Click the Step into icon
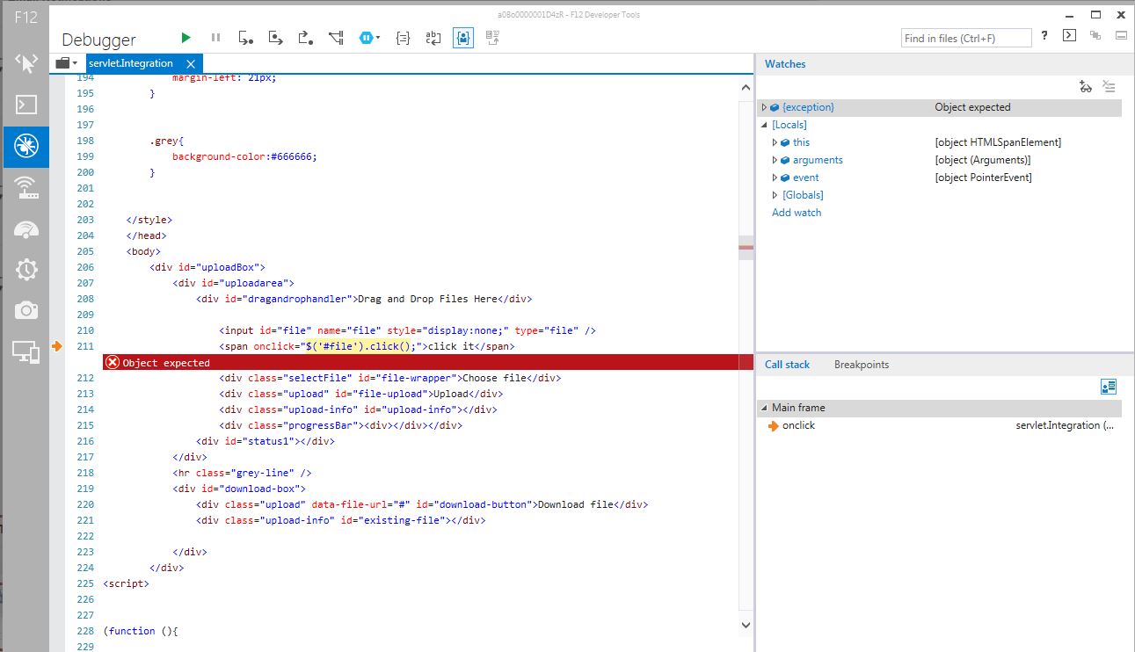 [x=246, y=38]
